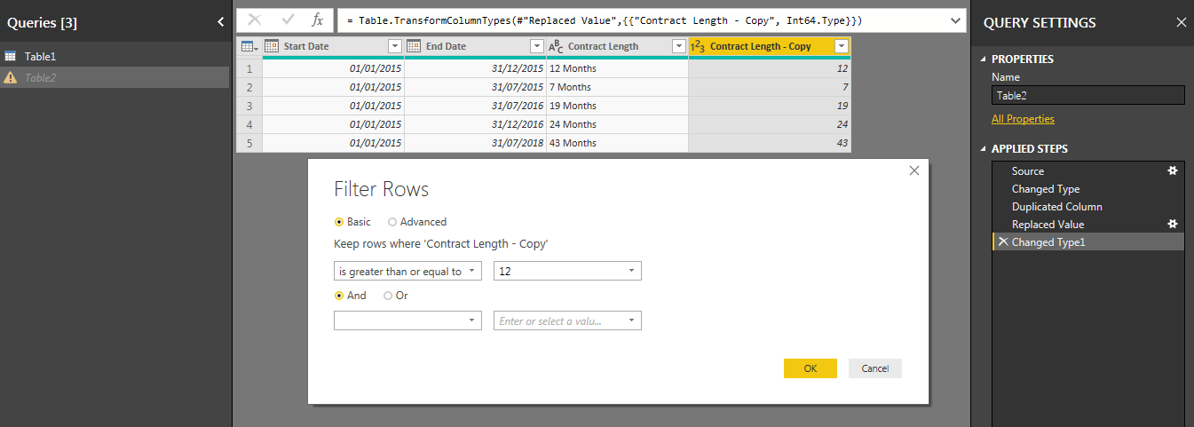Image resolution: width=1194 pixels, height=427 pixels.
Task: Select the Changed Type1 applied step
Action: tap(1087, 241)
